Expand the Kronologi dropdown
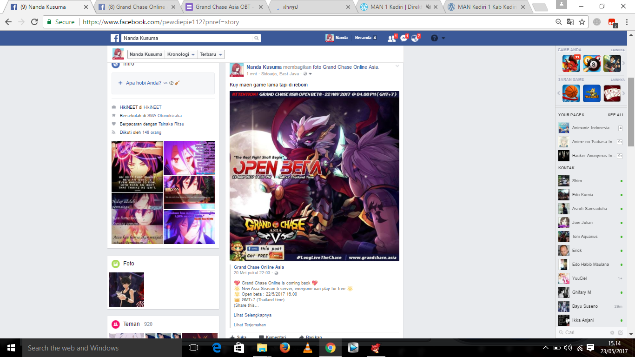635x357 pixels. point(181,54)
